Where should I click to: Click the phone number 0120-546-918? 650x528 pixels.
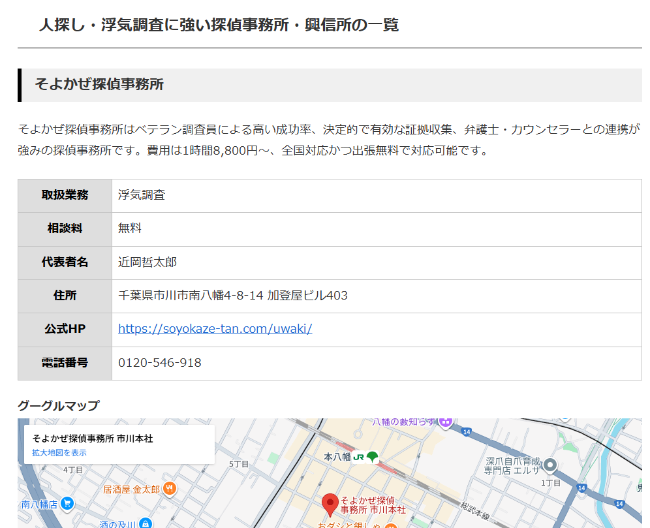point(160,363)
